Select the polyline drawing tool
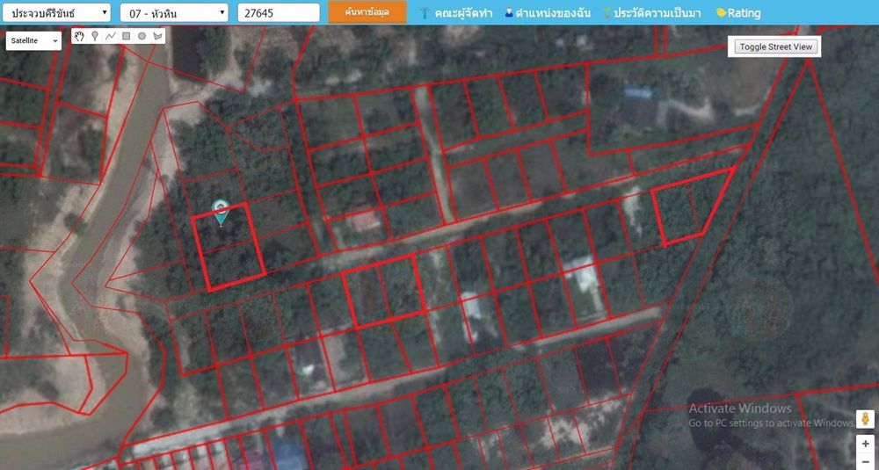879x470 pixels. [x=111, y=36]
